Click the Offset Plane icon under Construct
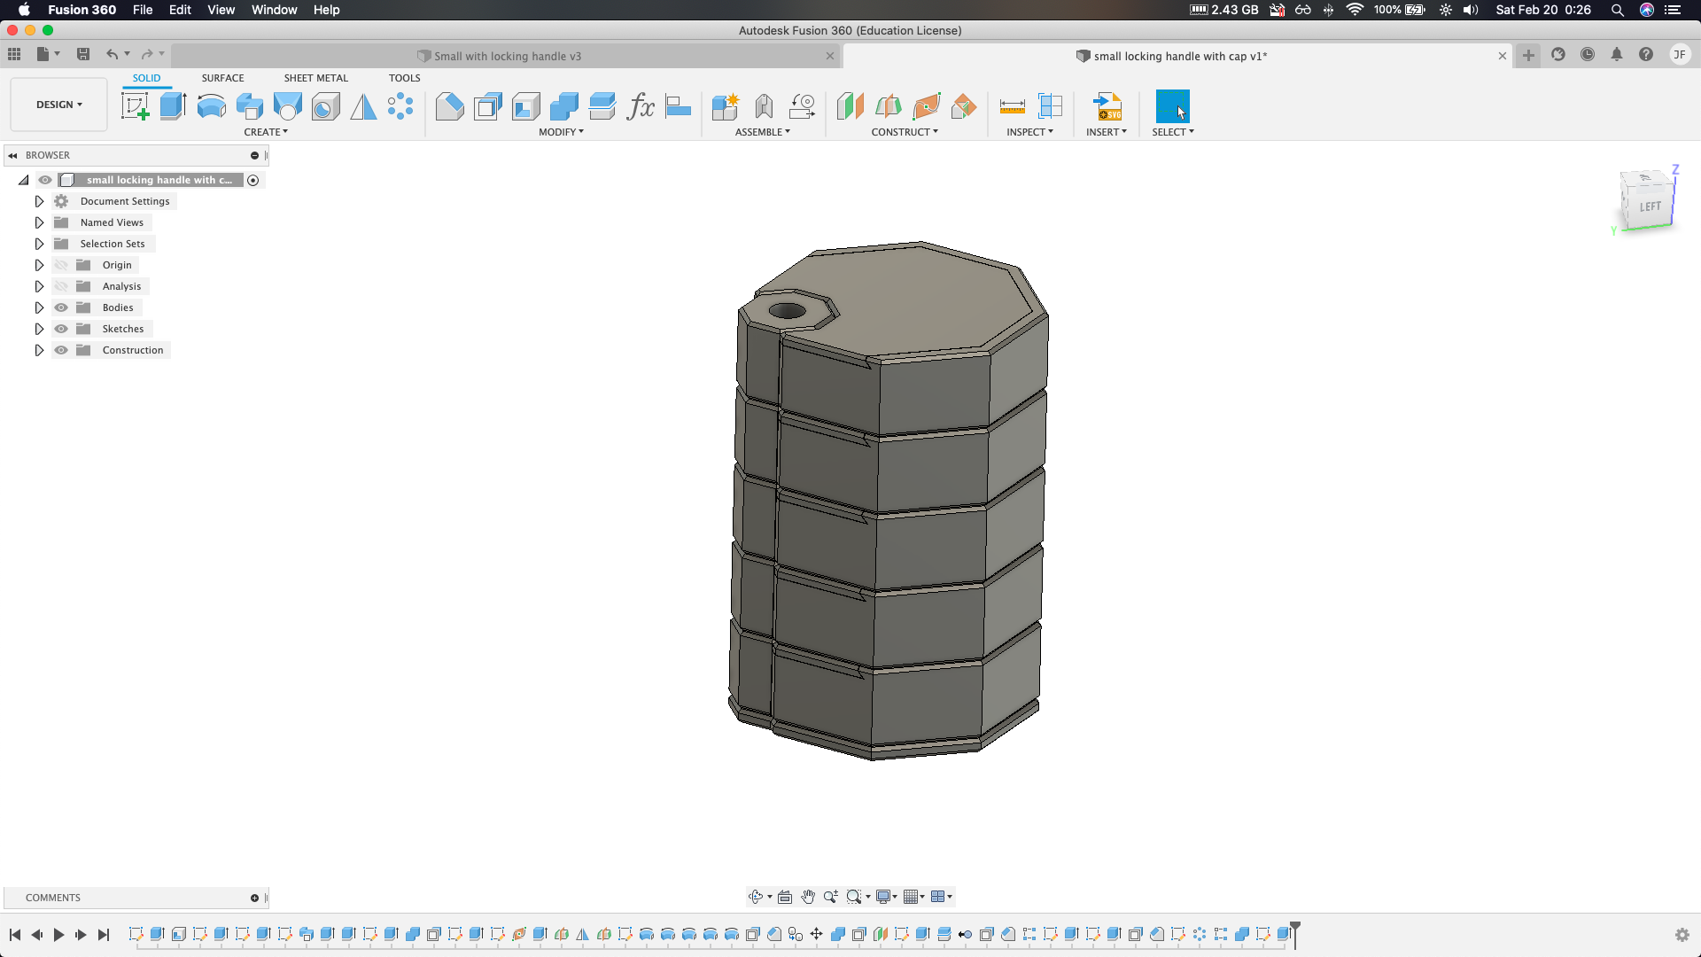 849,105
